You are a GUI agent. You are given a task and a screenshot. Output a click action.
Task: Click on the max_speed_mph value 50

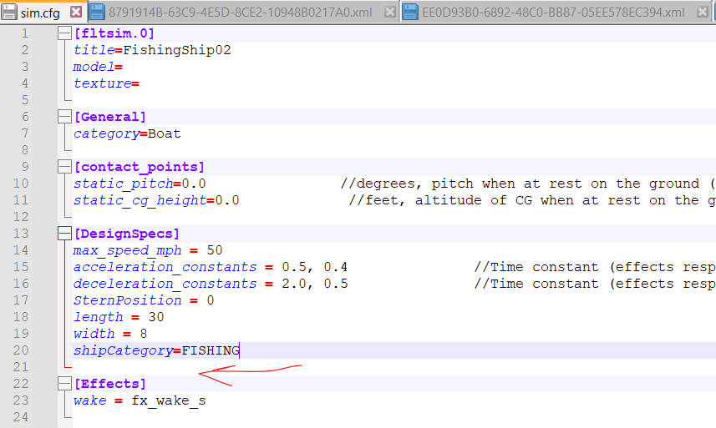click(214, 250)
